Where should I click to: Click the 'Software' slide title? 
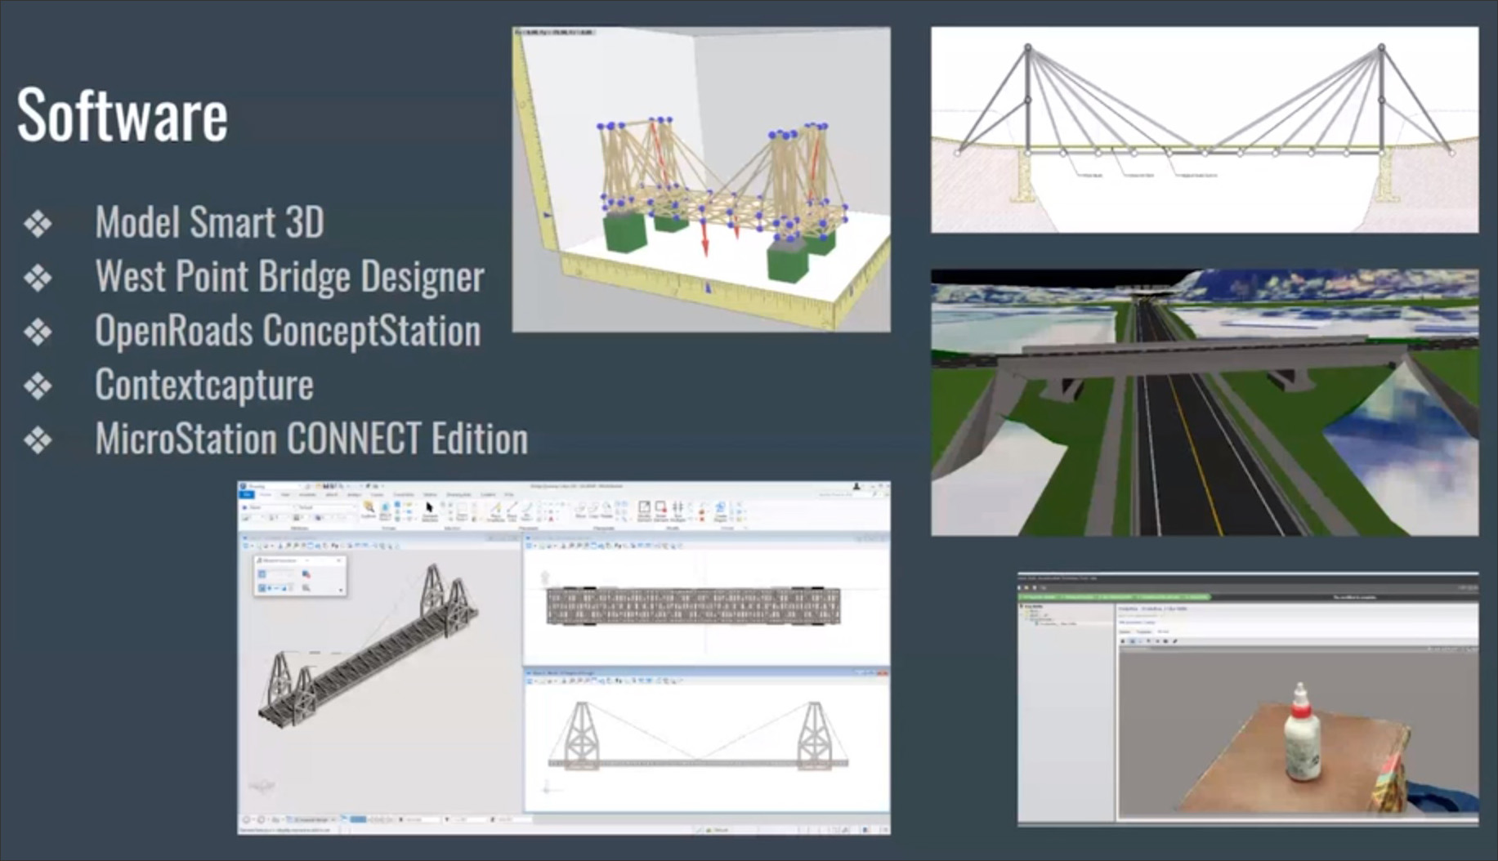[123, 115]
